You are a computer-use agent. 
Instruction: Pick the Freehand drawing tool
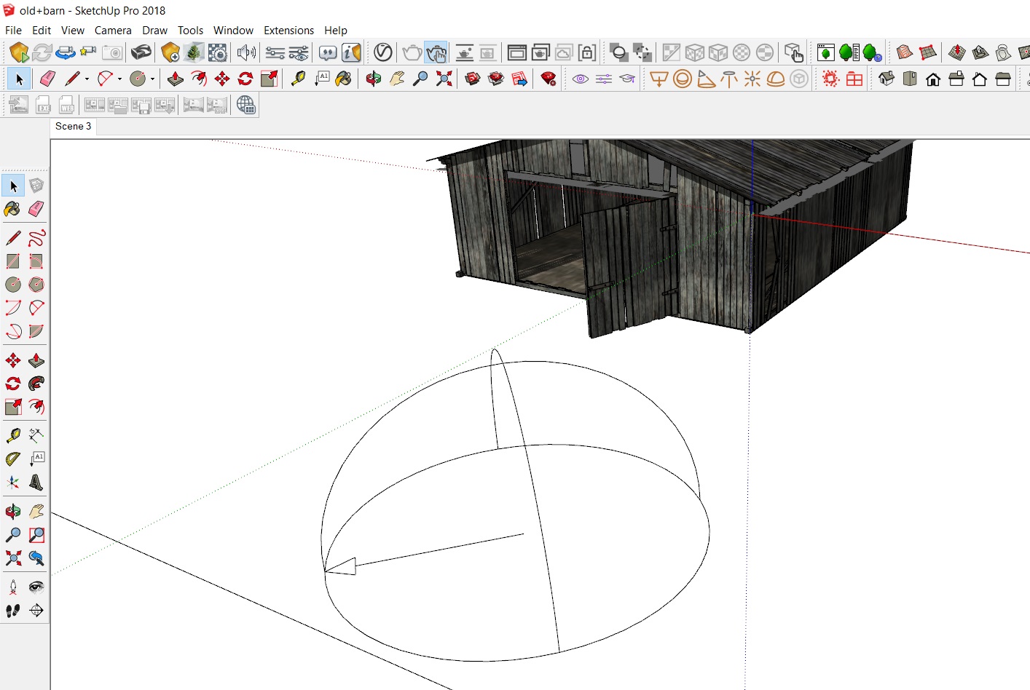(36, 238)
